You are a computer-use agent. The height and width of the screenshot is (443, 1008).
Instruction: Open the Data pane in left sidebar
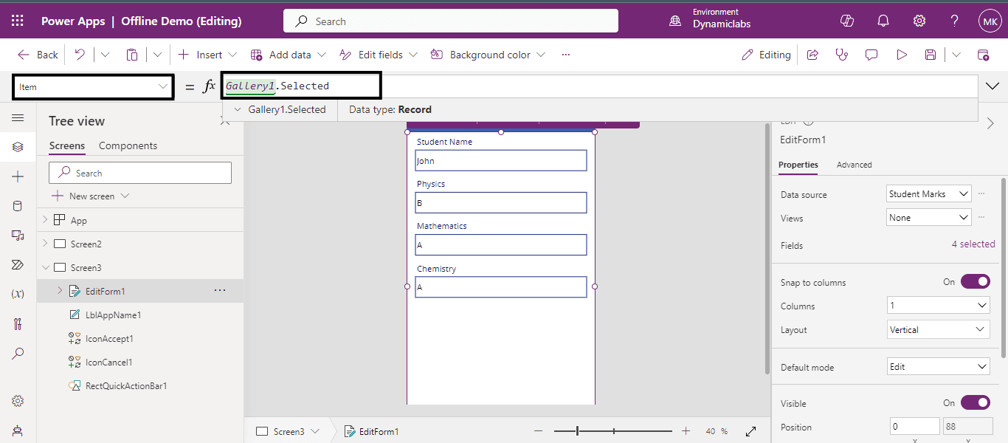(x=18, y=206)
